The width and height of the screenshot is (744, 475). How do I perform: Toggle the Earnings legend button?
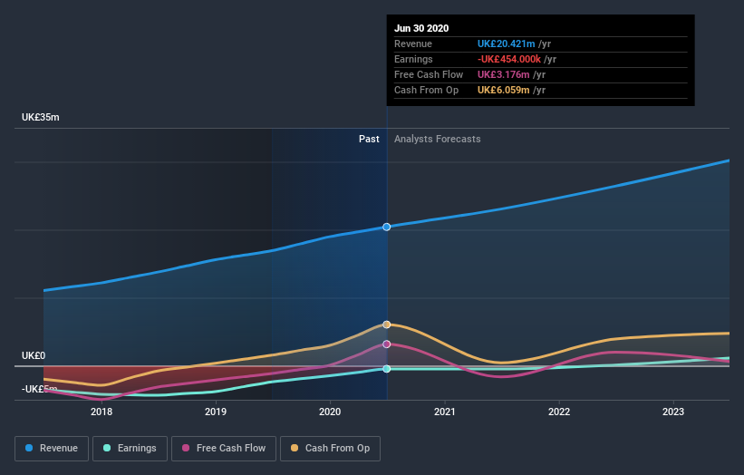pos(130,449)
